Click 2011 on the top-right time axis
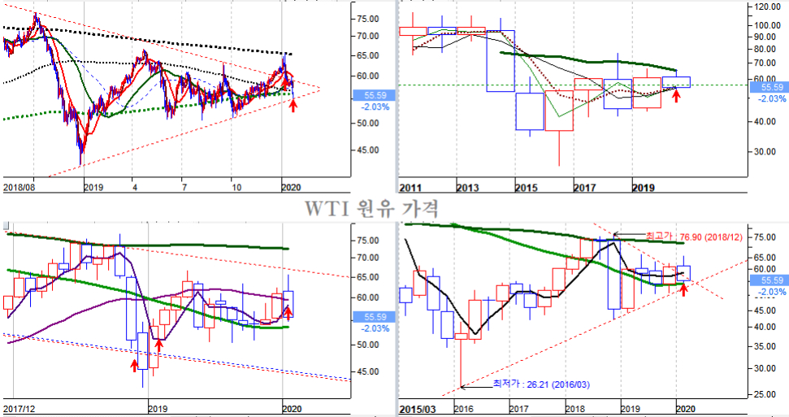The width and height of the screenshot is (789, 417). tap(410, 187)
